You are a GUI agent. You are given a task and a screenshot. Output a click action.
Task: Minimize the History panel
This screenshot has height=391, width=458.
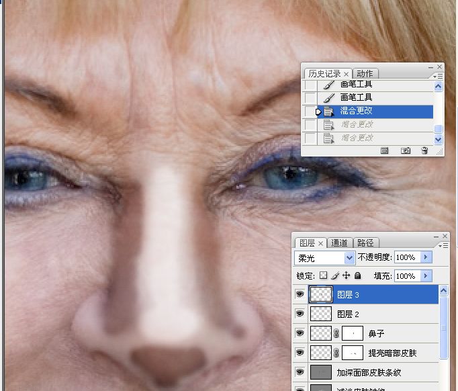tap(430, 67)
